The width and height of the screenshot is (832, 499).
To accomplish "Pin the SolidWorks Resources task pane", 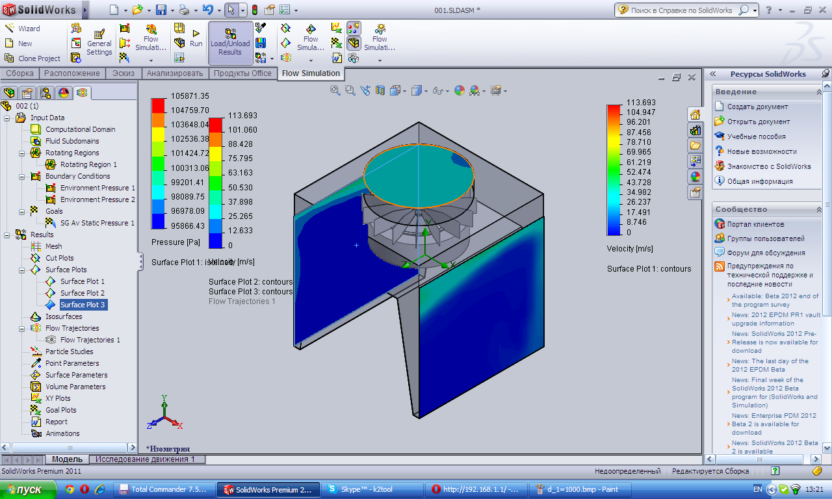I will click(x=825, y=74).
